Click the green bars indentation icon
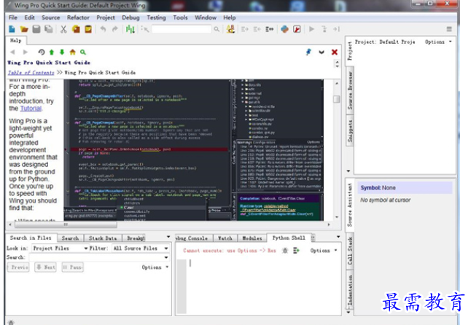The image size is (471, 325). pos(130,29)
